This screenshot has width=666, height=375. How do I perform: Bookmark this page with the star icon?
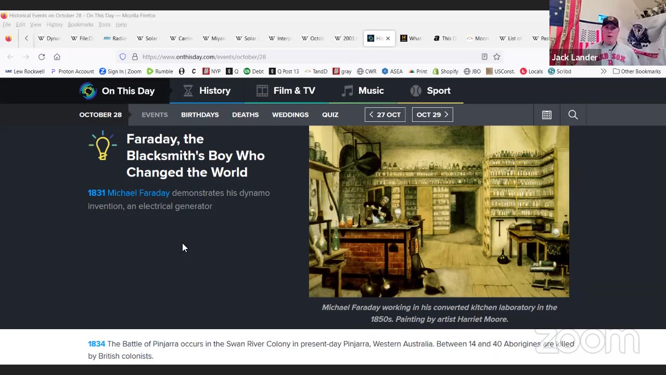(x=497, y=57)
